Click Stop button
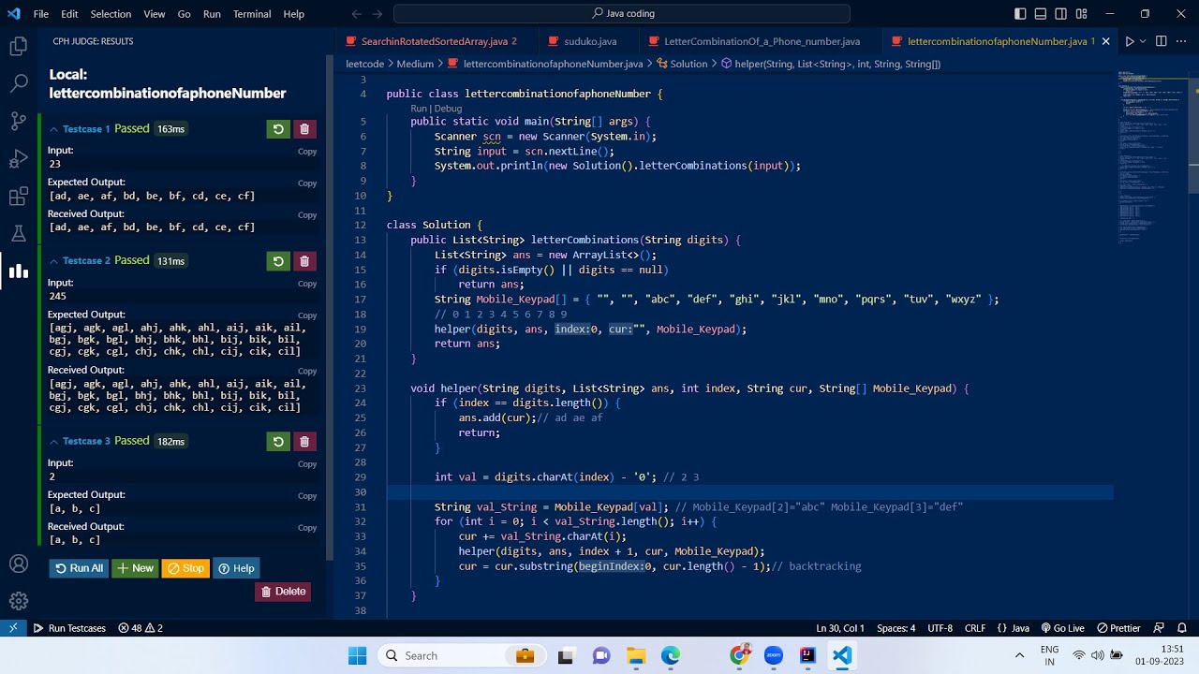 185,568
